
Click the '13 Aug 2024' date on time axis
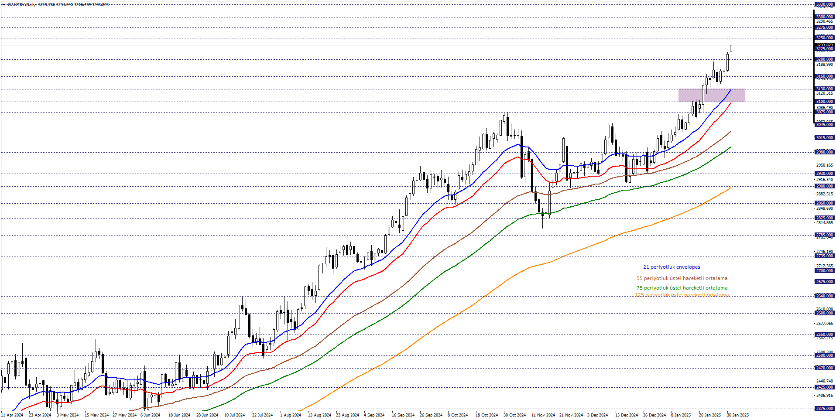point(320,415)
